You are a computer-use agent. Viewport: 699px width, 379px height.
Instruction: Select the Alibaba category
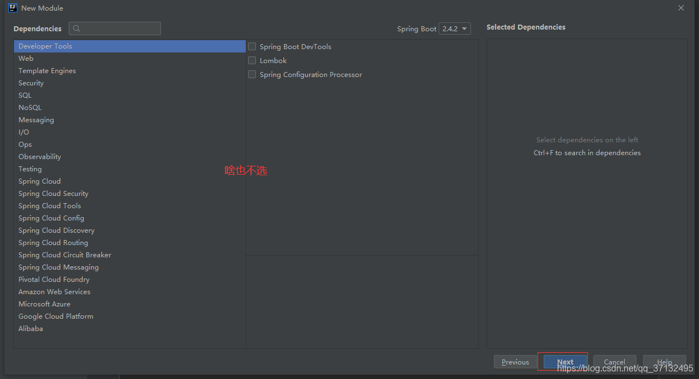(x=130, y=329)
